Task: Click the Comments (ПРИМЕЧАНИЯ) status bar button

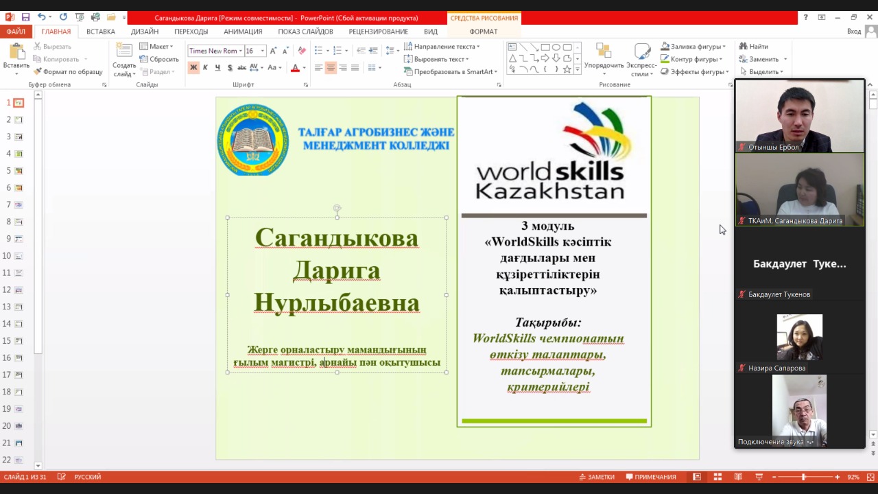Action: 650,477
